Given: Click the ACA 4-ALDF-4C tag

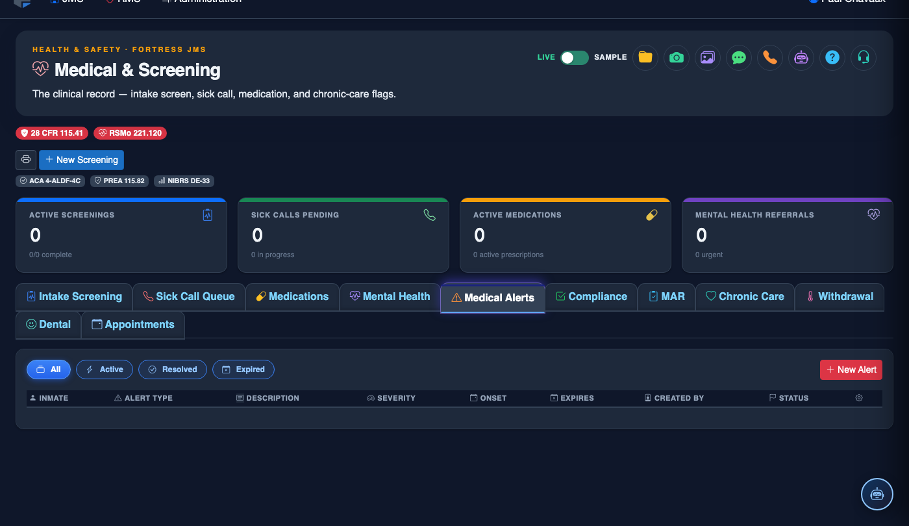Looking at the screenshot, I should [51, 181].
